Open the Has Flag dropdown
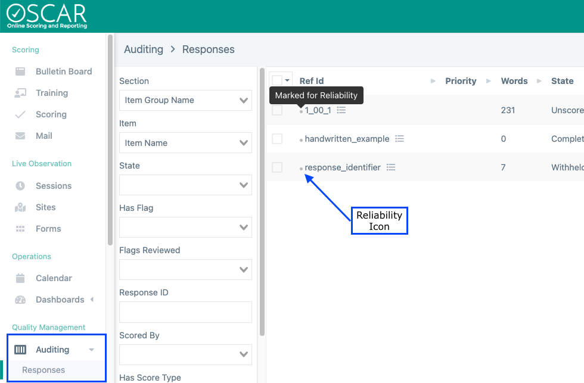 pyautogui.click(x=185, y=227)
